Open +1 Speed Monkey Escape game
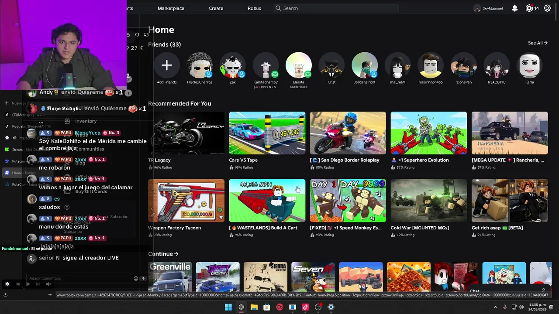 (348, 201)
